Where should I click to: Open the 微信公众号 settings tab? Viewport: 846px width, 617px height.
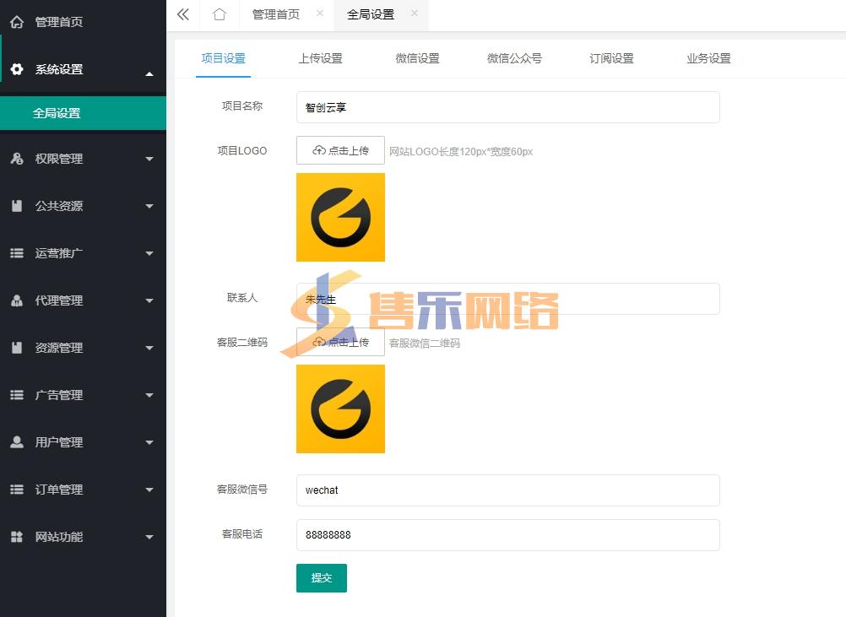point(514,58)
